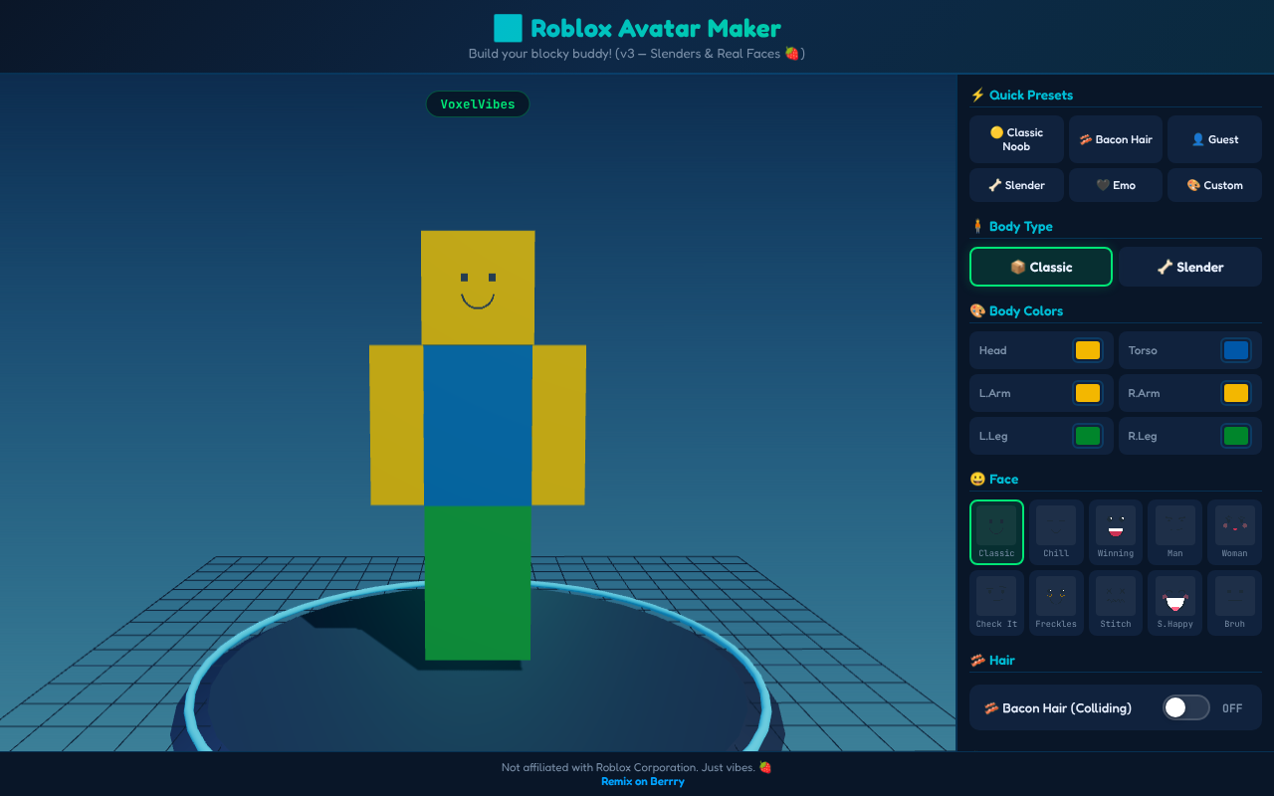Click the VoxelVibes name tag
This screenshot has height=796, width=1274.
coord(477,103)
